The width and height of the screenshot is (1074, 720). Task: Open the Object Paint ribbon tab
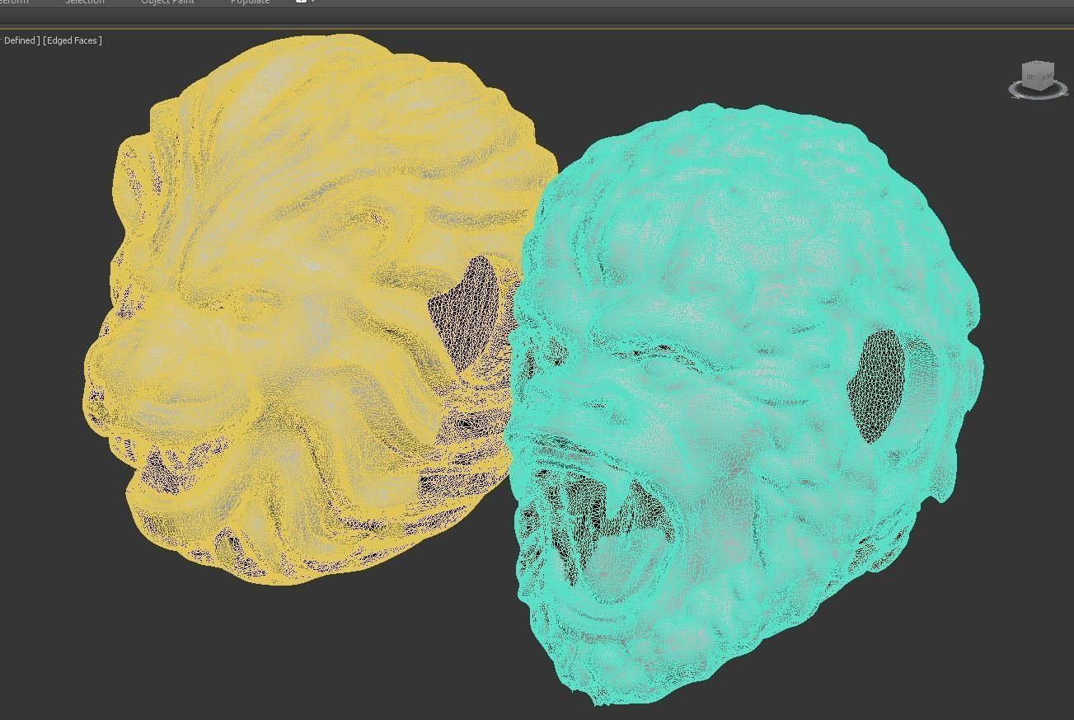[x=167, y=2]
